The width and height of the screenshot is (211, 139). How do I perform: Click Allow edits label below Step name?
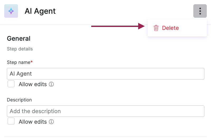(33, 84)
